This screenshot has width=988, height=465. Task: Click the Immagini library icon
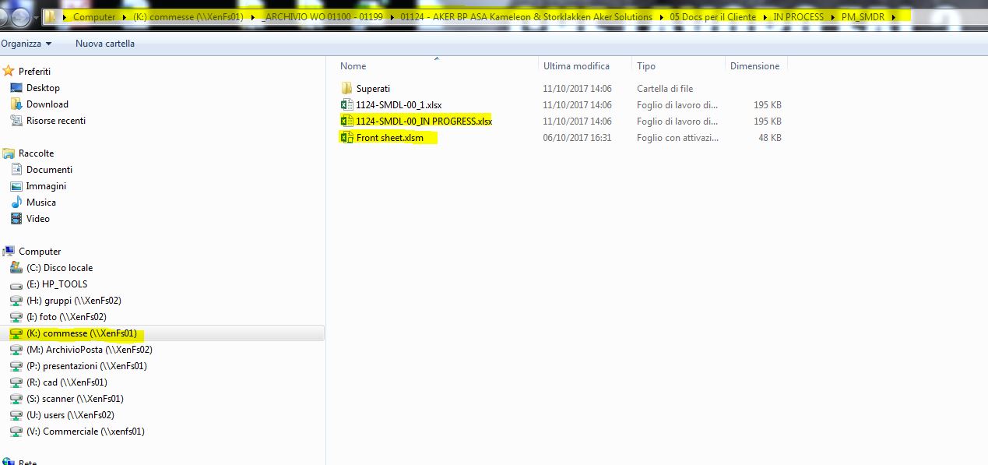click(16, 186)
